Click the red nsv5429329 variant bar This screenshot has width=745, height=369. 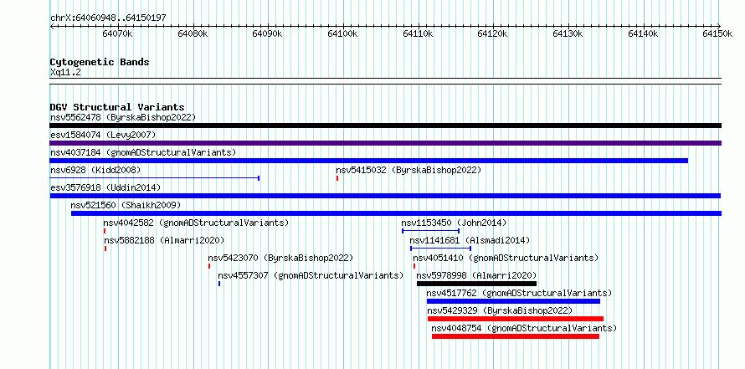click(x=516, y=319)
